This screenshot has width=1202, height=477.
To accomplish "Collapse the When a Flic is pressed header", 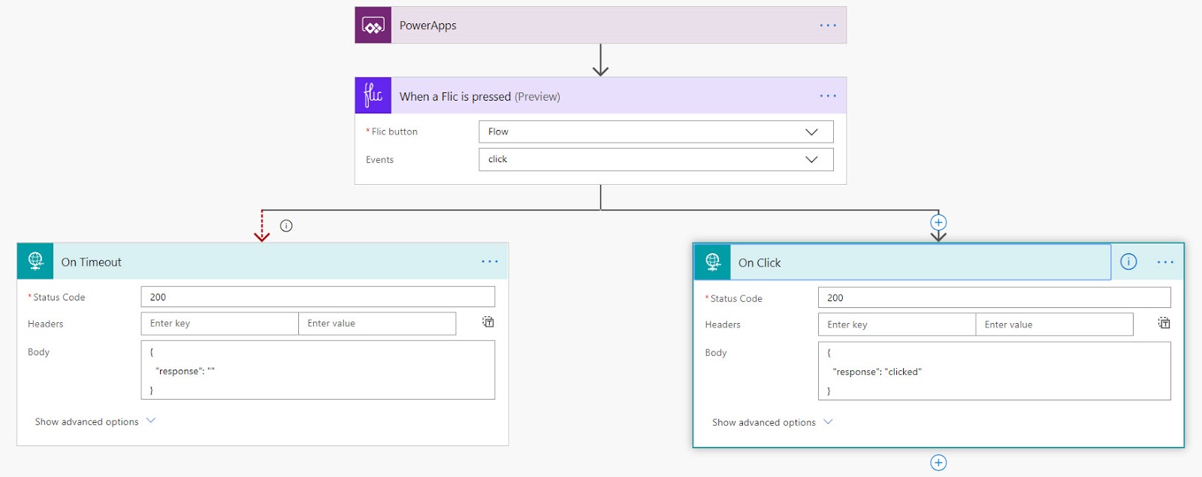I will pyautogui.click(x=600, y=95).
